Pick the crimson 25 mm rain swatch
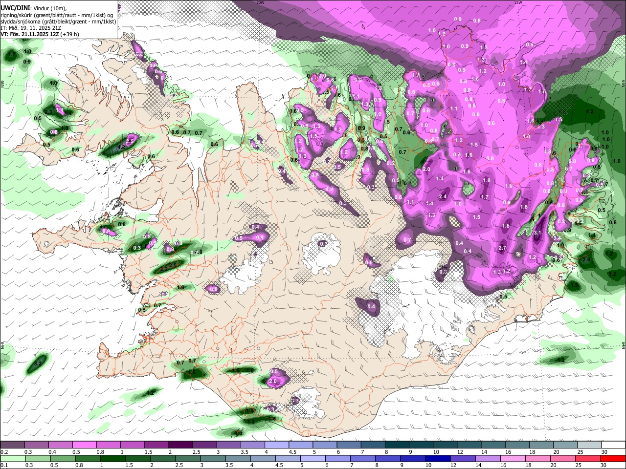 click(588, 459)
